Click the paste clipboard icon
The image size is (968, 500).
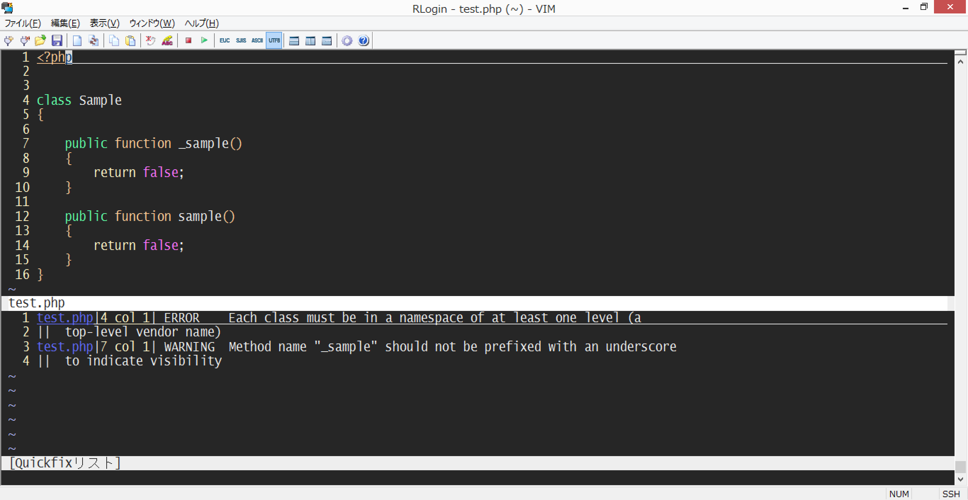click(x=130, y=41)
